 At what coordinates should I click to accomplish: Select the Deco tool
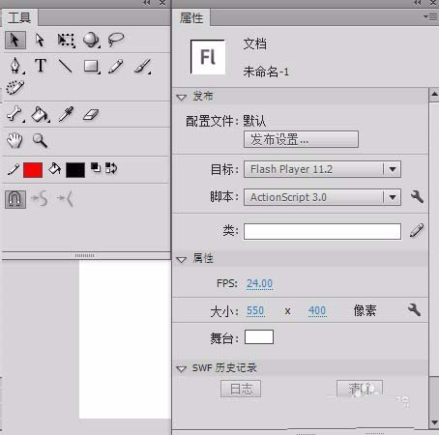tap(15, 87)
